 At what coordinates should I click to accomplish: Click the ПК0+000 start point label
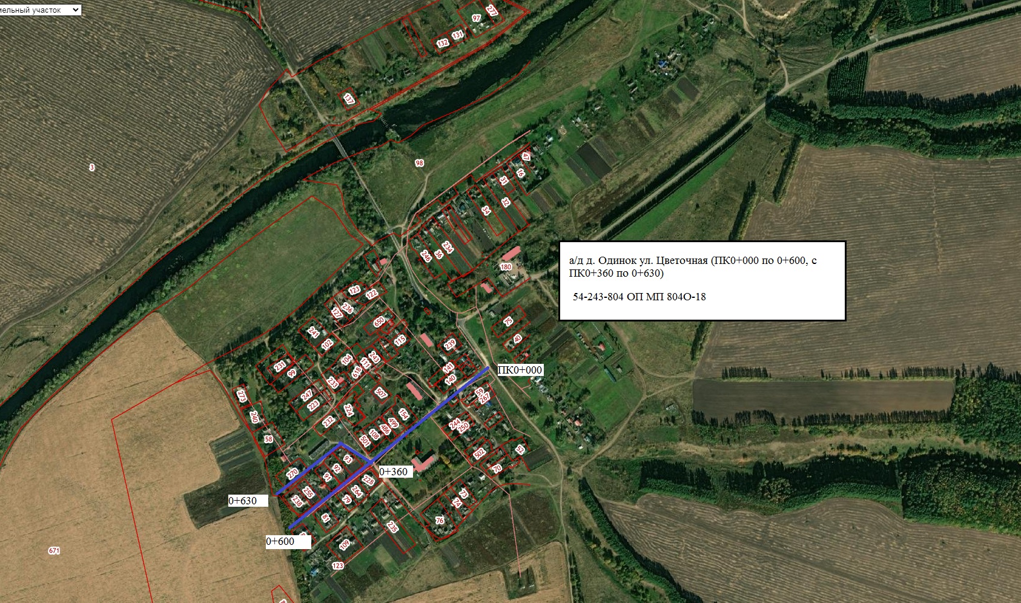pyautogui.click(x=520, y=370)
